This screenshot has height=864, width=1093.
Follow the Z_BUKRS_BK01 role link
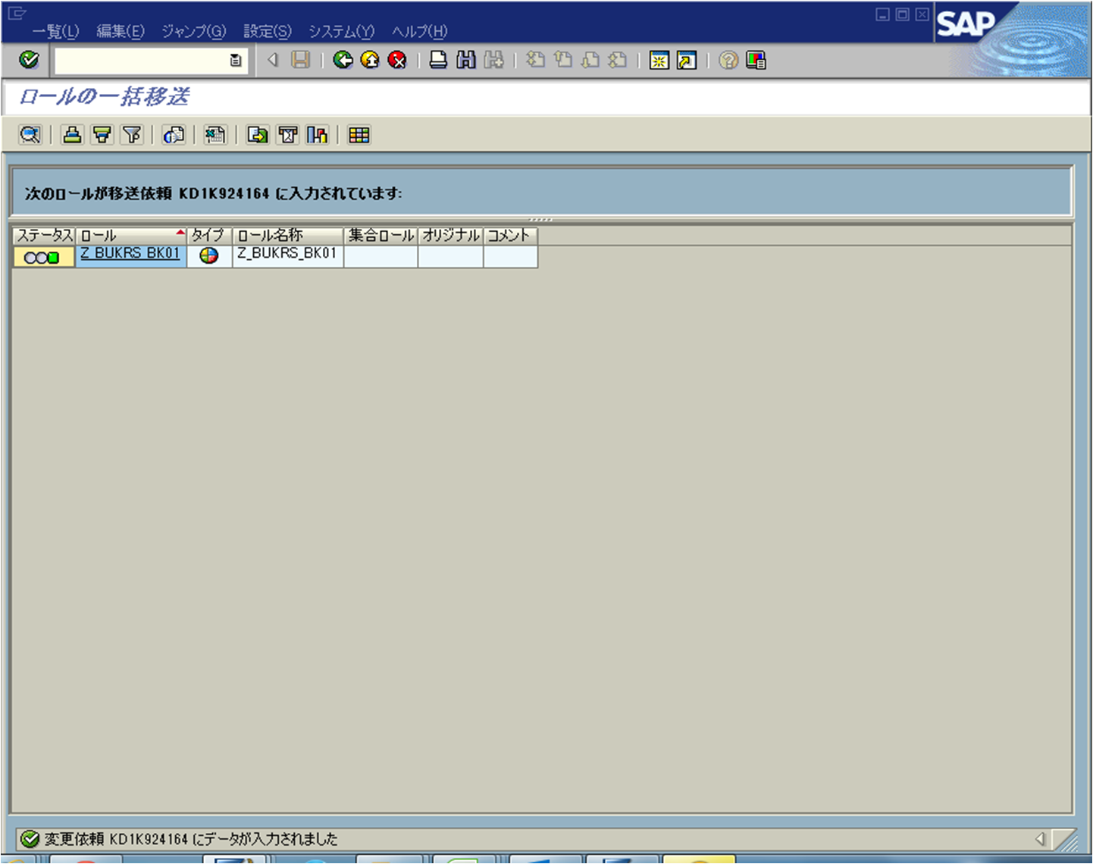[x=129, y=254]
